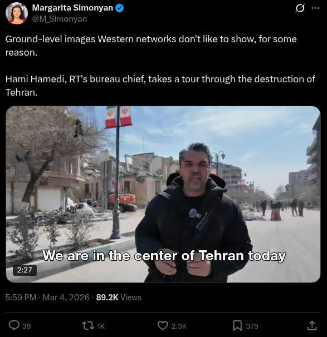The height and width of the screenshot is (337, 327).
Task: View the 89.2K Views analytics
Action: [x=119, y=298]
